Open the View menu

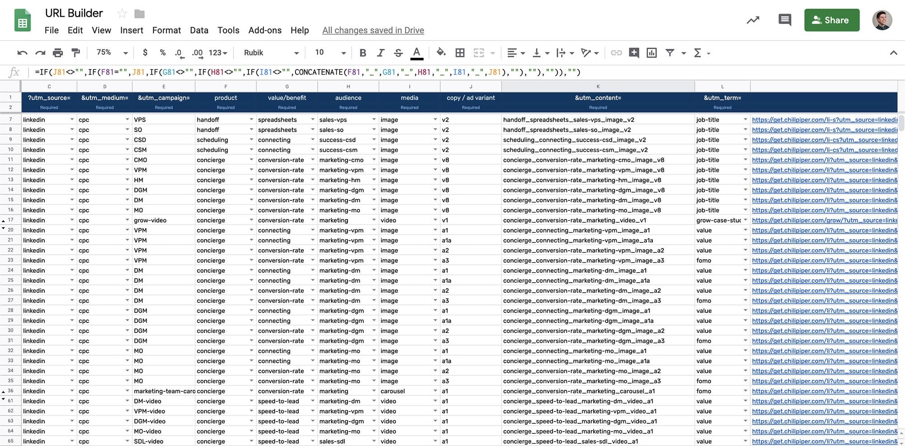coord(101,30)
